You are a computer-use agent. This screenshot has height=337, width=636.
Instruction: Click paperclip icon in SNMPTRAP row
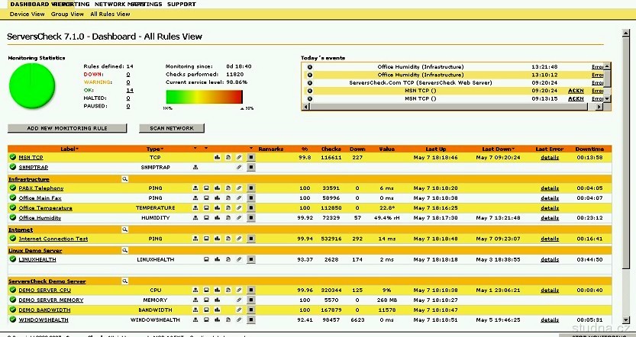click(x=239, y=167)
